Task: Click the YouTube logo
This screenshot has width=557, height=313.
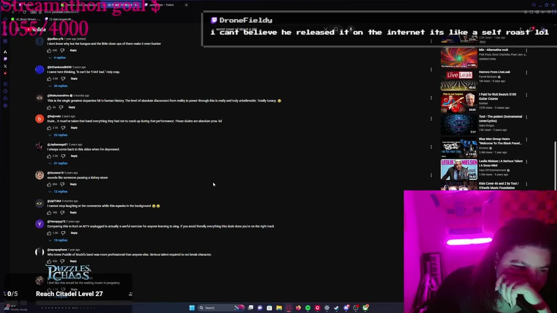Action: tap(36, 30)
